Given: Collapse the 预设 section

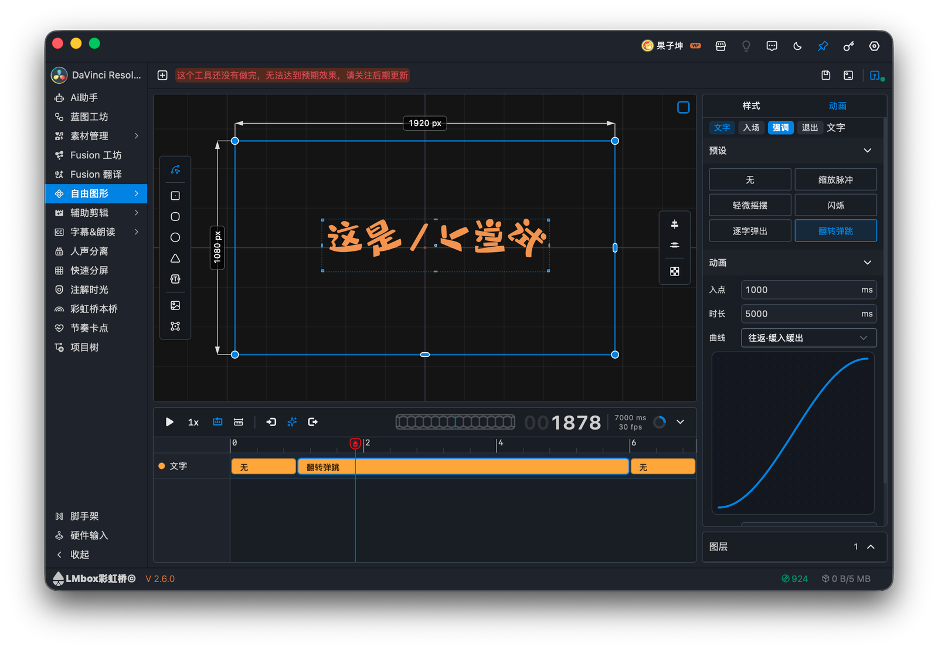Looking at the screenshot, I should [868, 151].
